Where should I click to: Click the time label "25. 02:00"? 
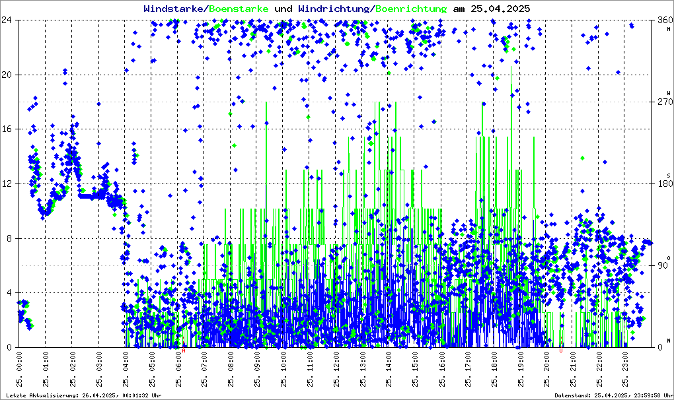point(72,369)
